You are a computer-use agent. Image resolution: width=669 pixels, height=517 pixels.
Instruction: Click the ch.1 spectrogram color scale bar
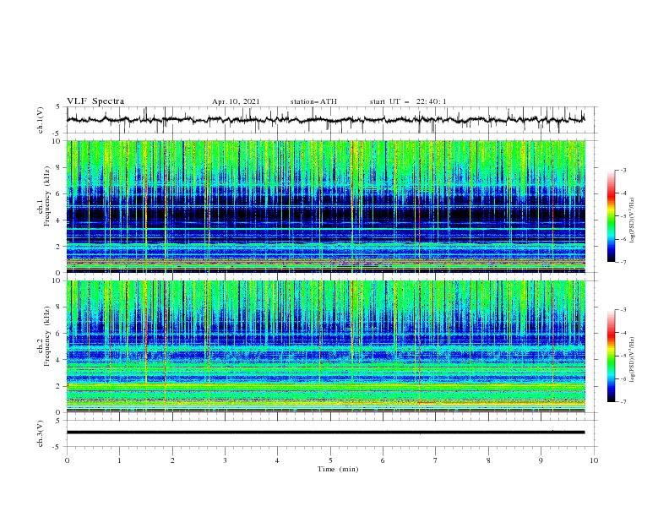tap(612, 216)
